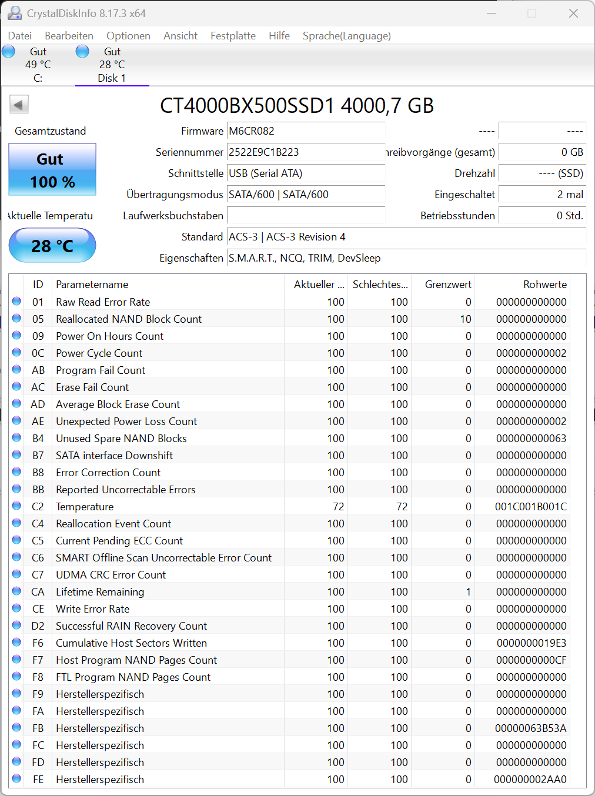Click status orb of FTL Program NAND Pages Count row

[16, 676]
